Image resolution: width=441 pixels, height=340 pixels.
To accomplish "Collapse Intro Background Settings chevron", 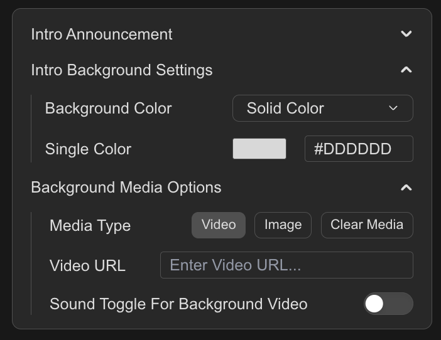I will [406, 70].
